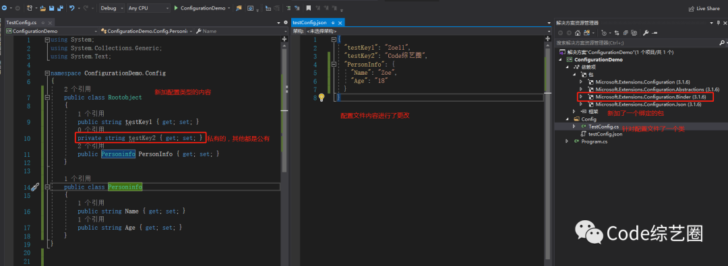Select Microsoft.Extensions.Configuration.Abstractions (3.1.6) package
The height and width of the screenshot is (266, 728).
[x=657, y=89]
